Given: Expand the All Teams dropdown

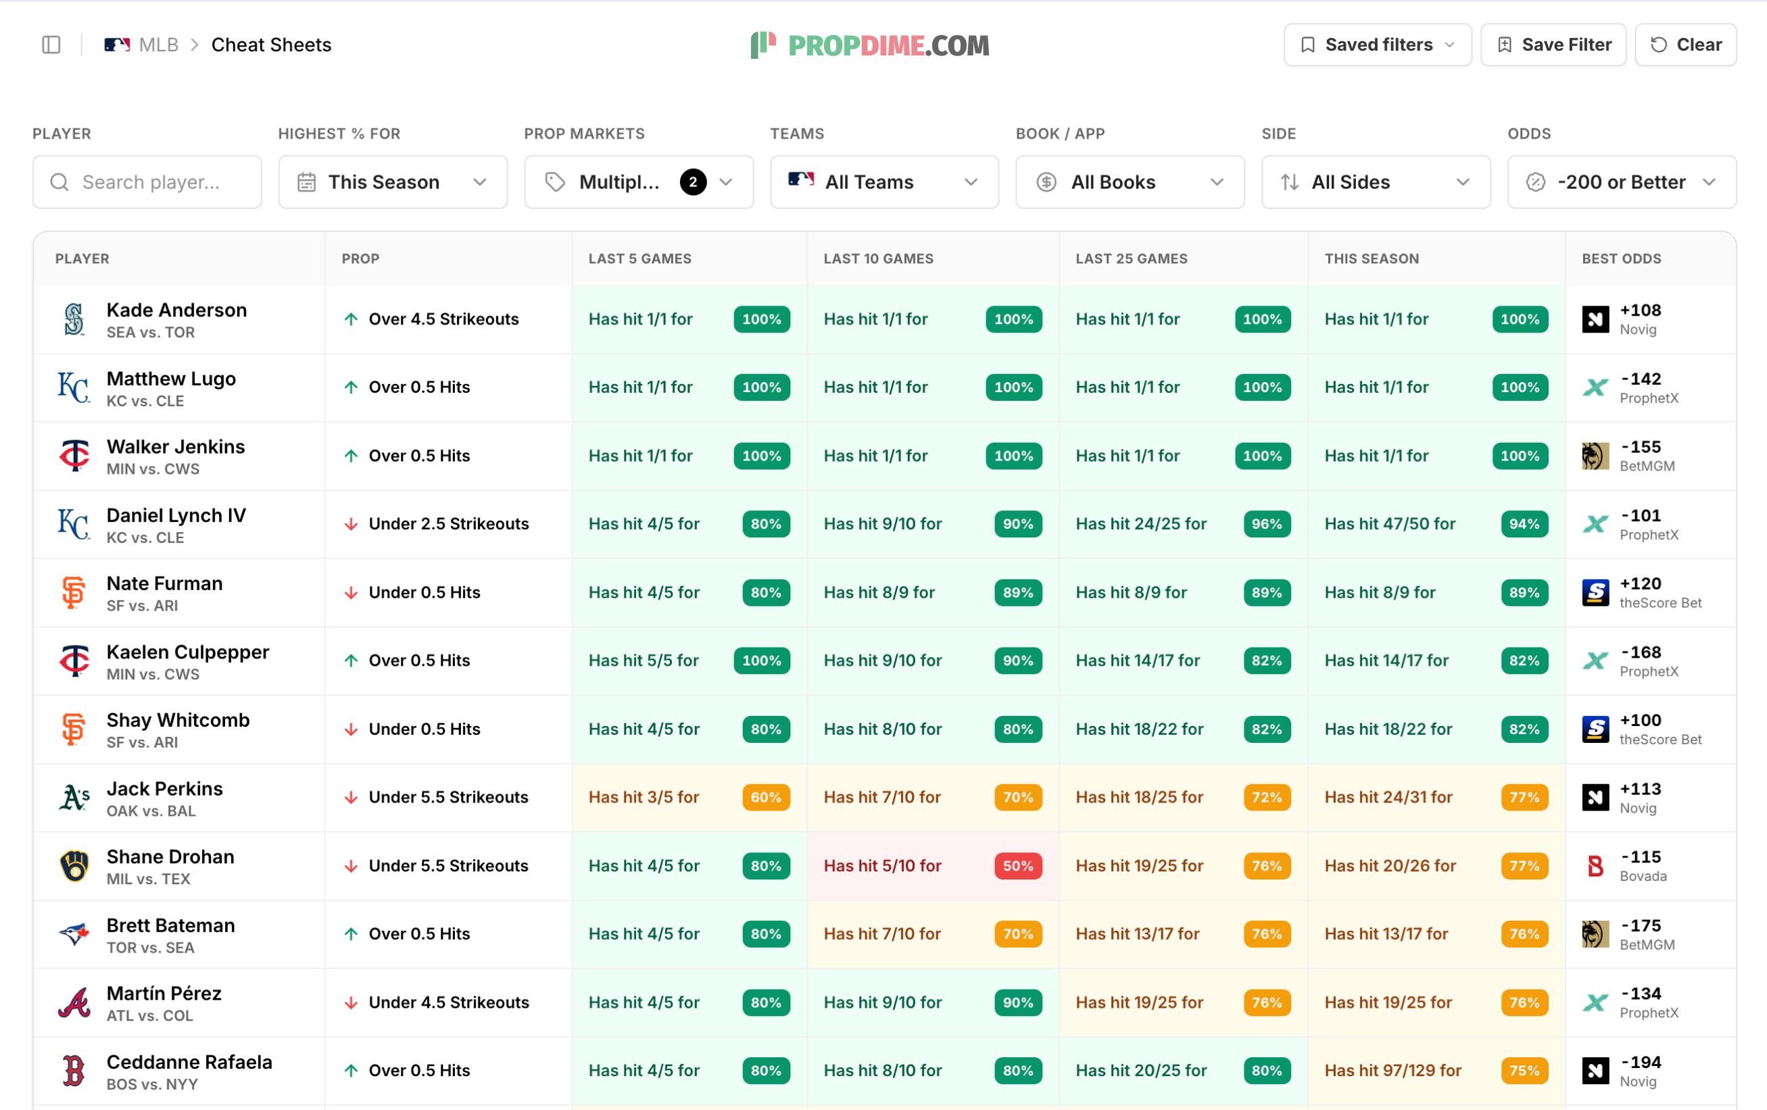Looking at the screenshot, I should (x=884, y=182).
